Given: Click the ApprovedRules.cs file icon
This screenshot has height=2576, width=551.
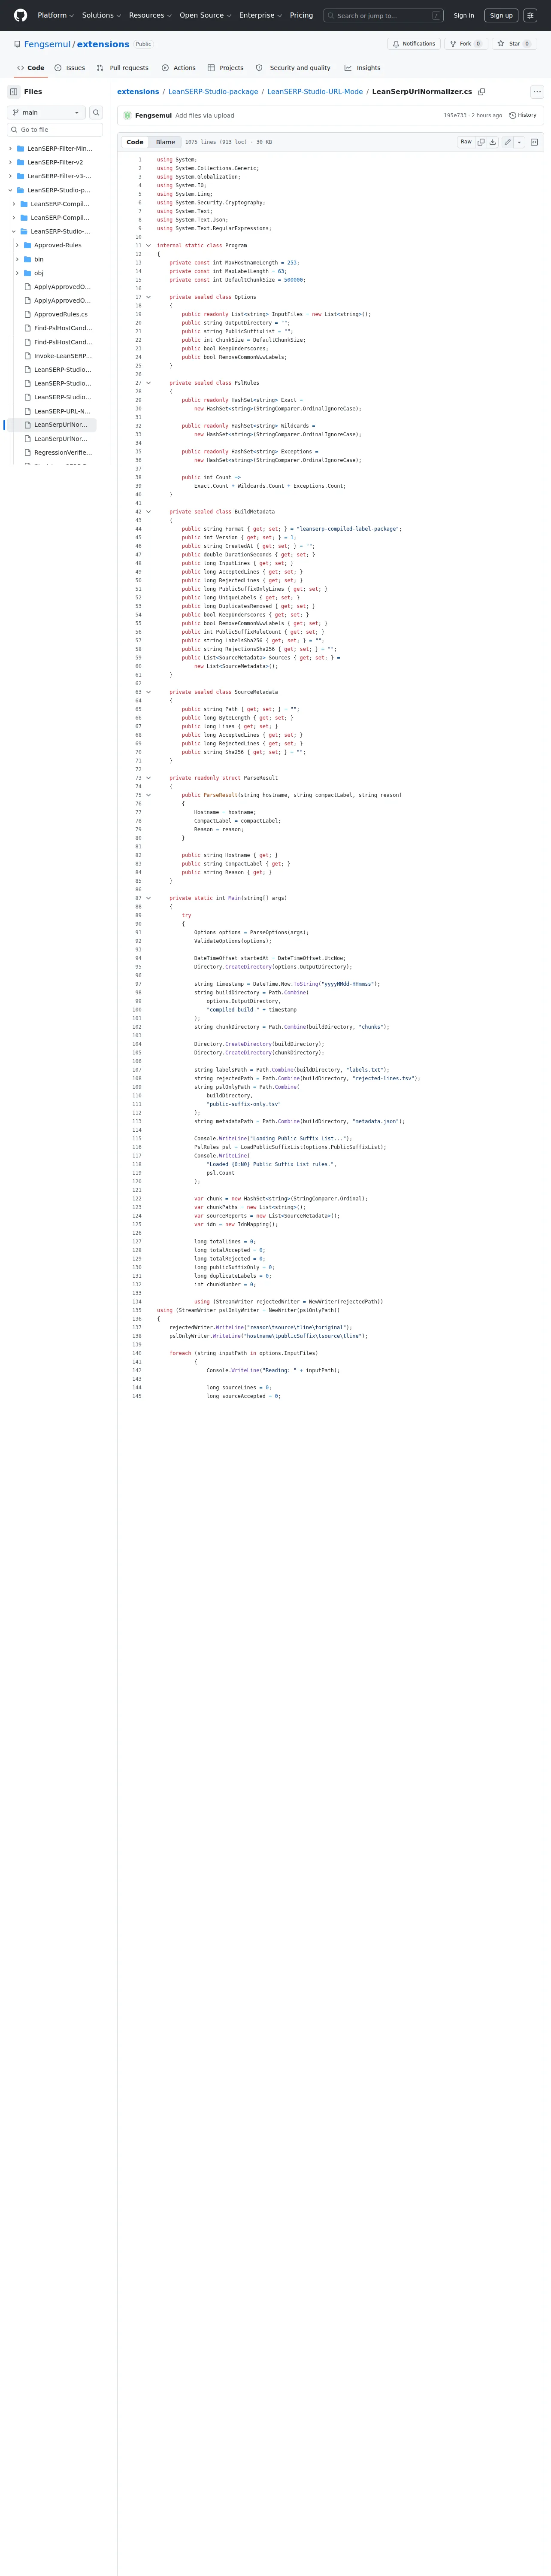Looking at the screenshot, I should point(28,314).
